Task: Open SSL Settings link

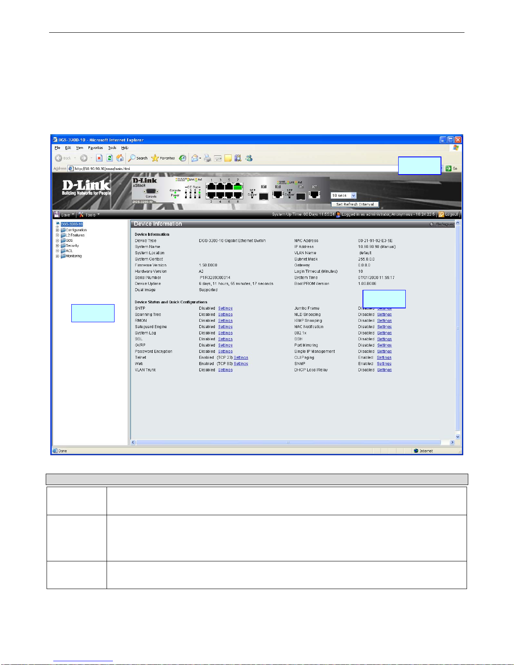Action: click(225, 339)
